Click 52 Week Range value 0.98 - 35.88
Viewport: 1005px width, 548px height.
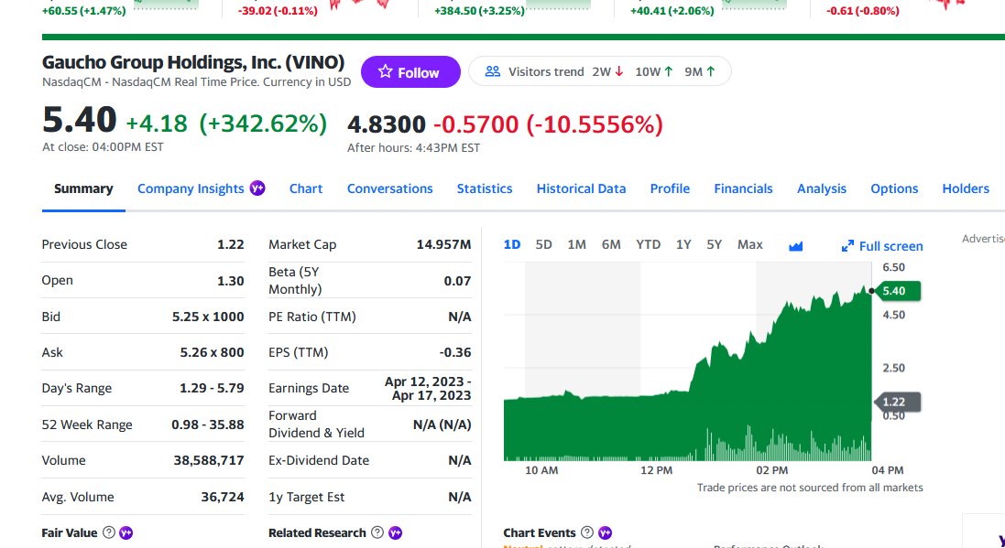(208, 425)
